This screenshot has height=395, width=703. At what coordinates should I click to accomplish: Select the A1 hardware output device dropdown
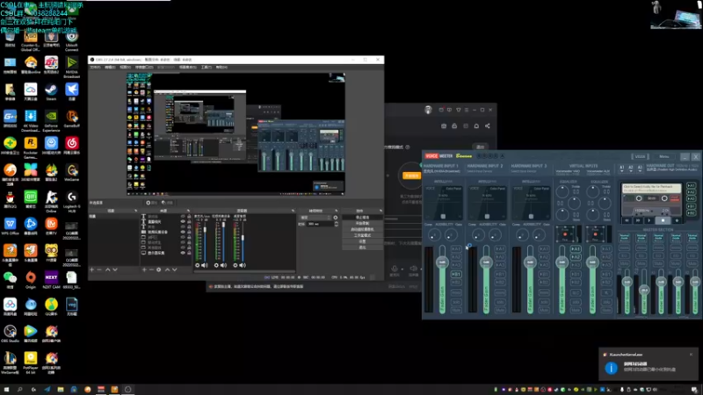622,167
